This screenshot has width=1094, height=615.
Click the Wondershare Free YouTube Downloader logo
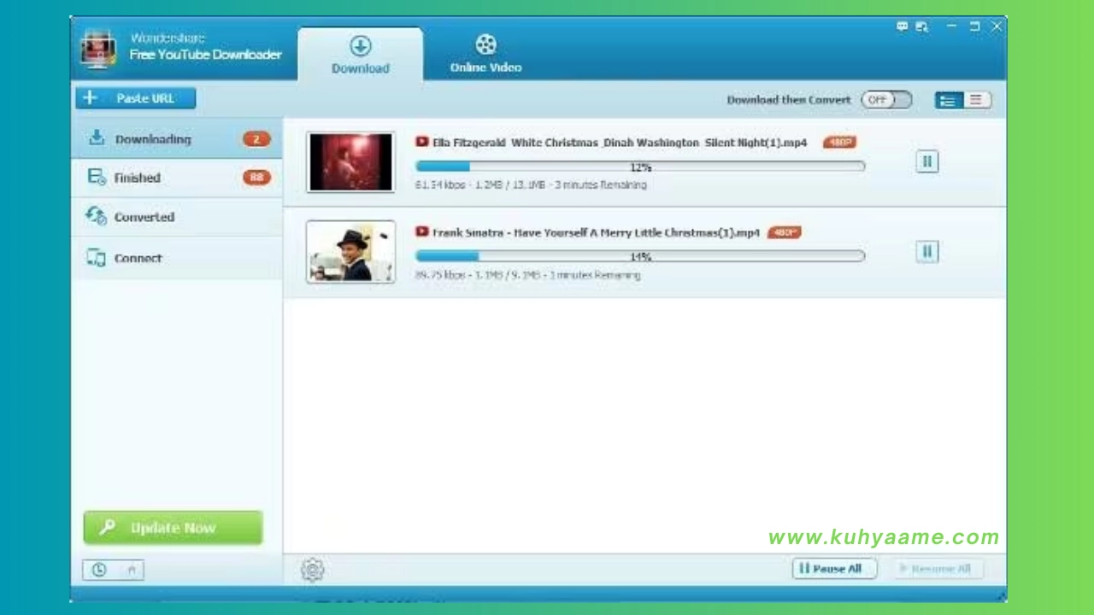[97, 50]
